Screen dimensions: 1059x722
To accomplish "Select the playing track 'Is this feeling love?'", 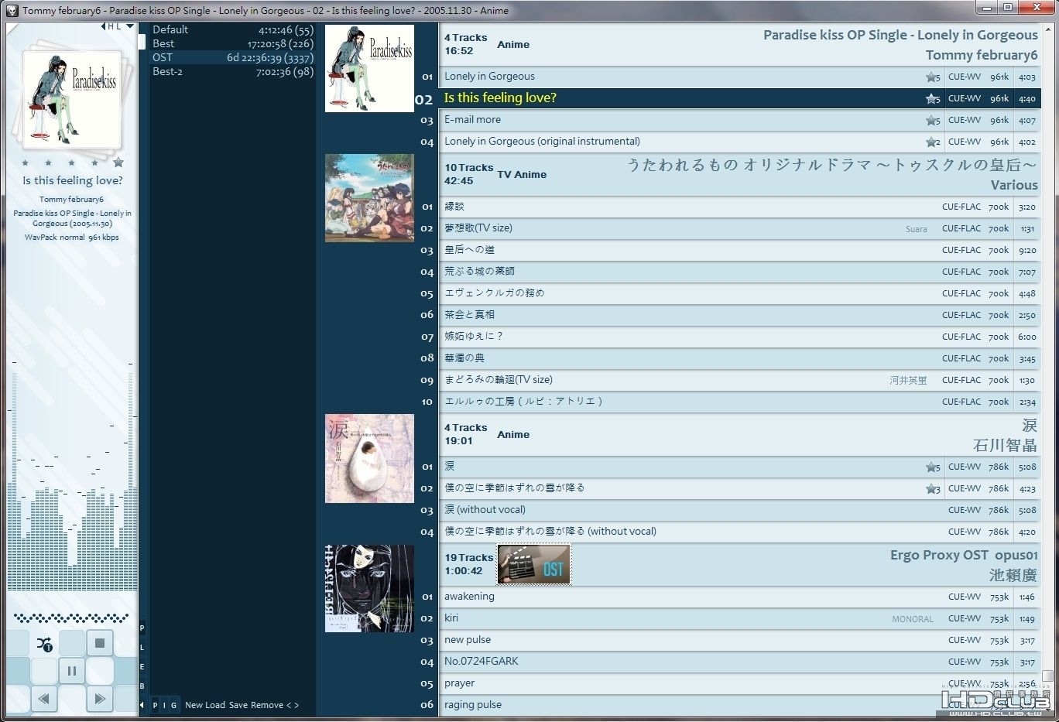I will [x=739, y=98].
